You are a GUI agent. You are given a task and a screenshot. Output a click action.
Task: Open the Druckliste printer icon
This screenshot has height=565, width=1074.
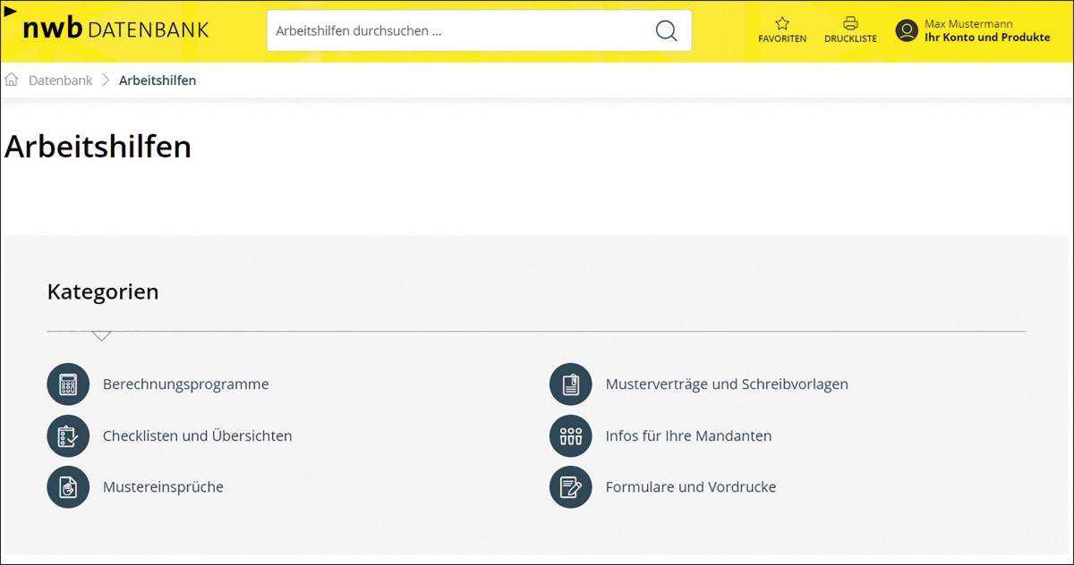pos(850,23)
